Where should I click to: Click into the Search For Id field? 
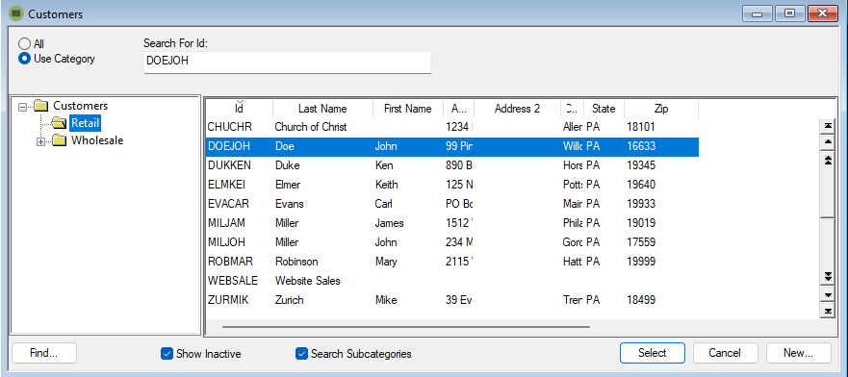point(287,63)
